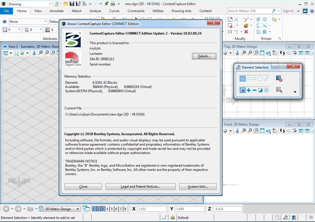Click Sign in link

tap(288, 11)
